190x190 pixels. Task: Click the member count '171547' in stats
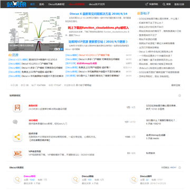[x=57, y=85]
